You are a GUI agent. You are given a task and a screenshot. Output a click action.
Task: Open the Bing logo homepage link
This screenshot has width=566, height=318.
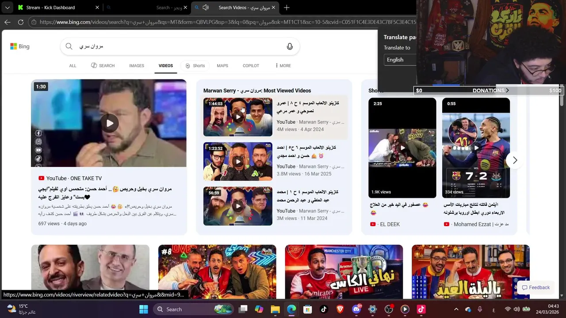[x=20, y=46]
